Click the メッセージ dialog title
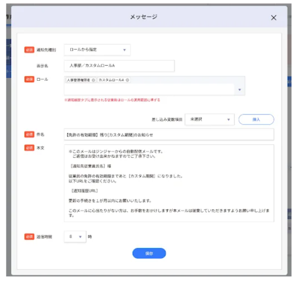The width and height of the screenshot is (294, 281). 144,17
